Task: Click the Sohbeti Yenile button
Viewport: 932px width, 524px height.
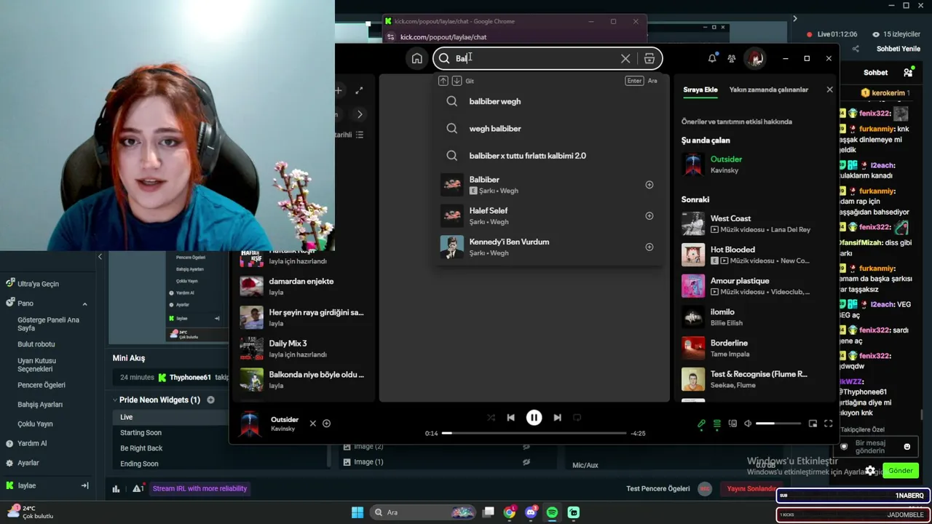Action: (899, 49)
